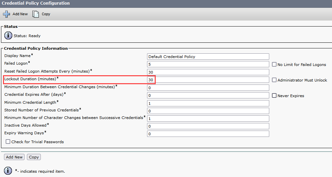332x177 pixels.
Task: Toggle the Never Expires checkbox
Action: [x=274, y=95]
